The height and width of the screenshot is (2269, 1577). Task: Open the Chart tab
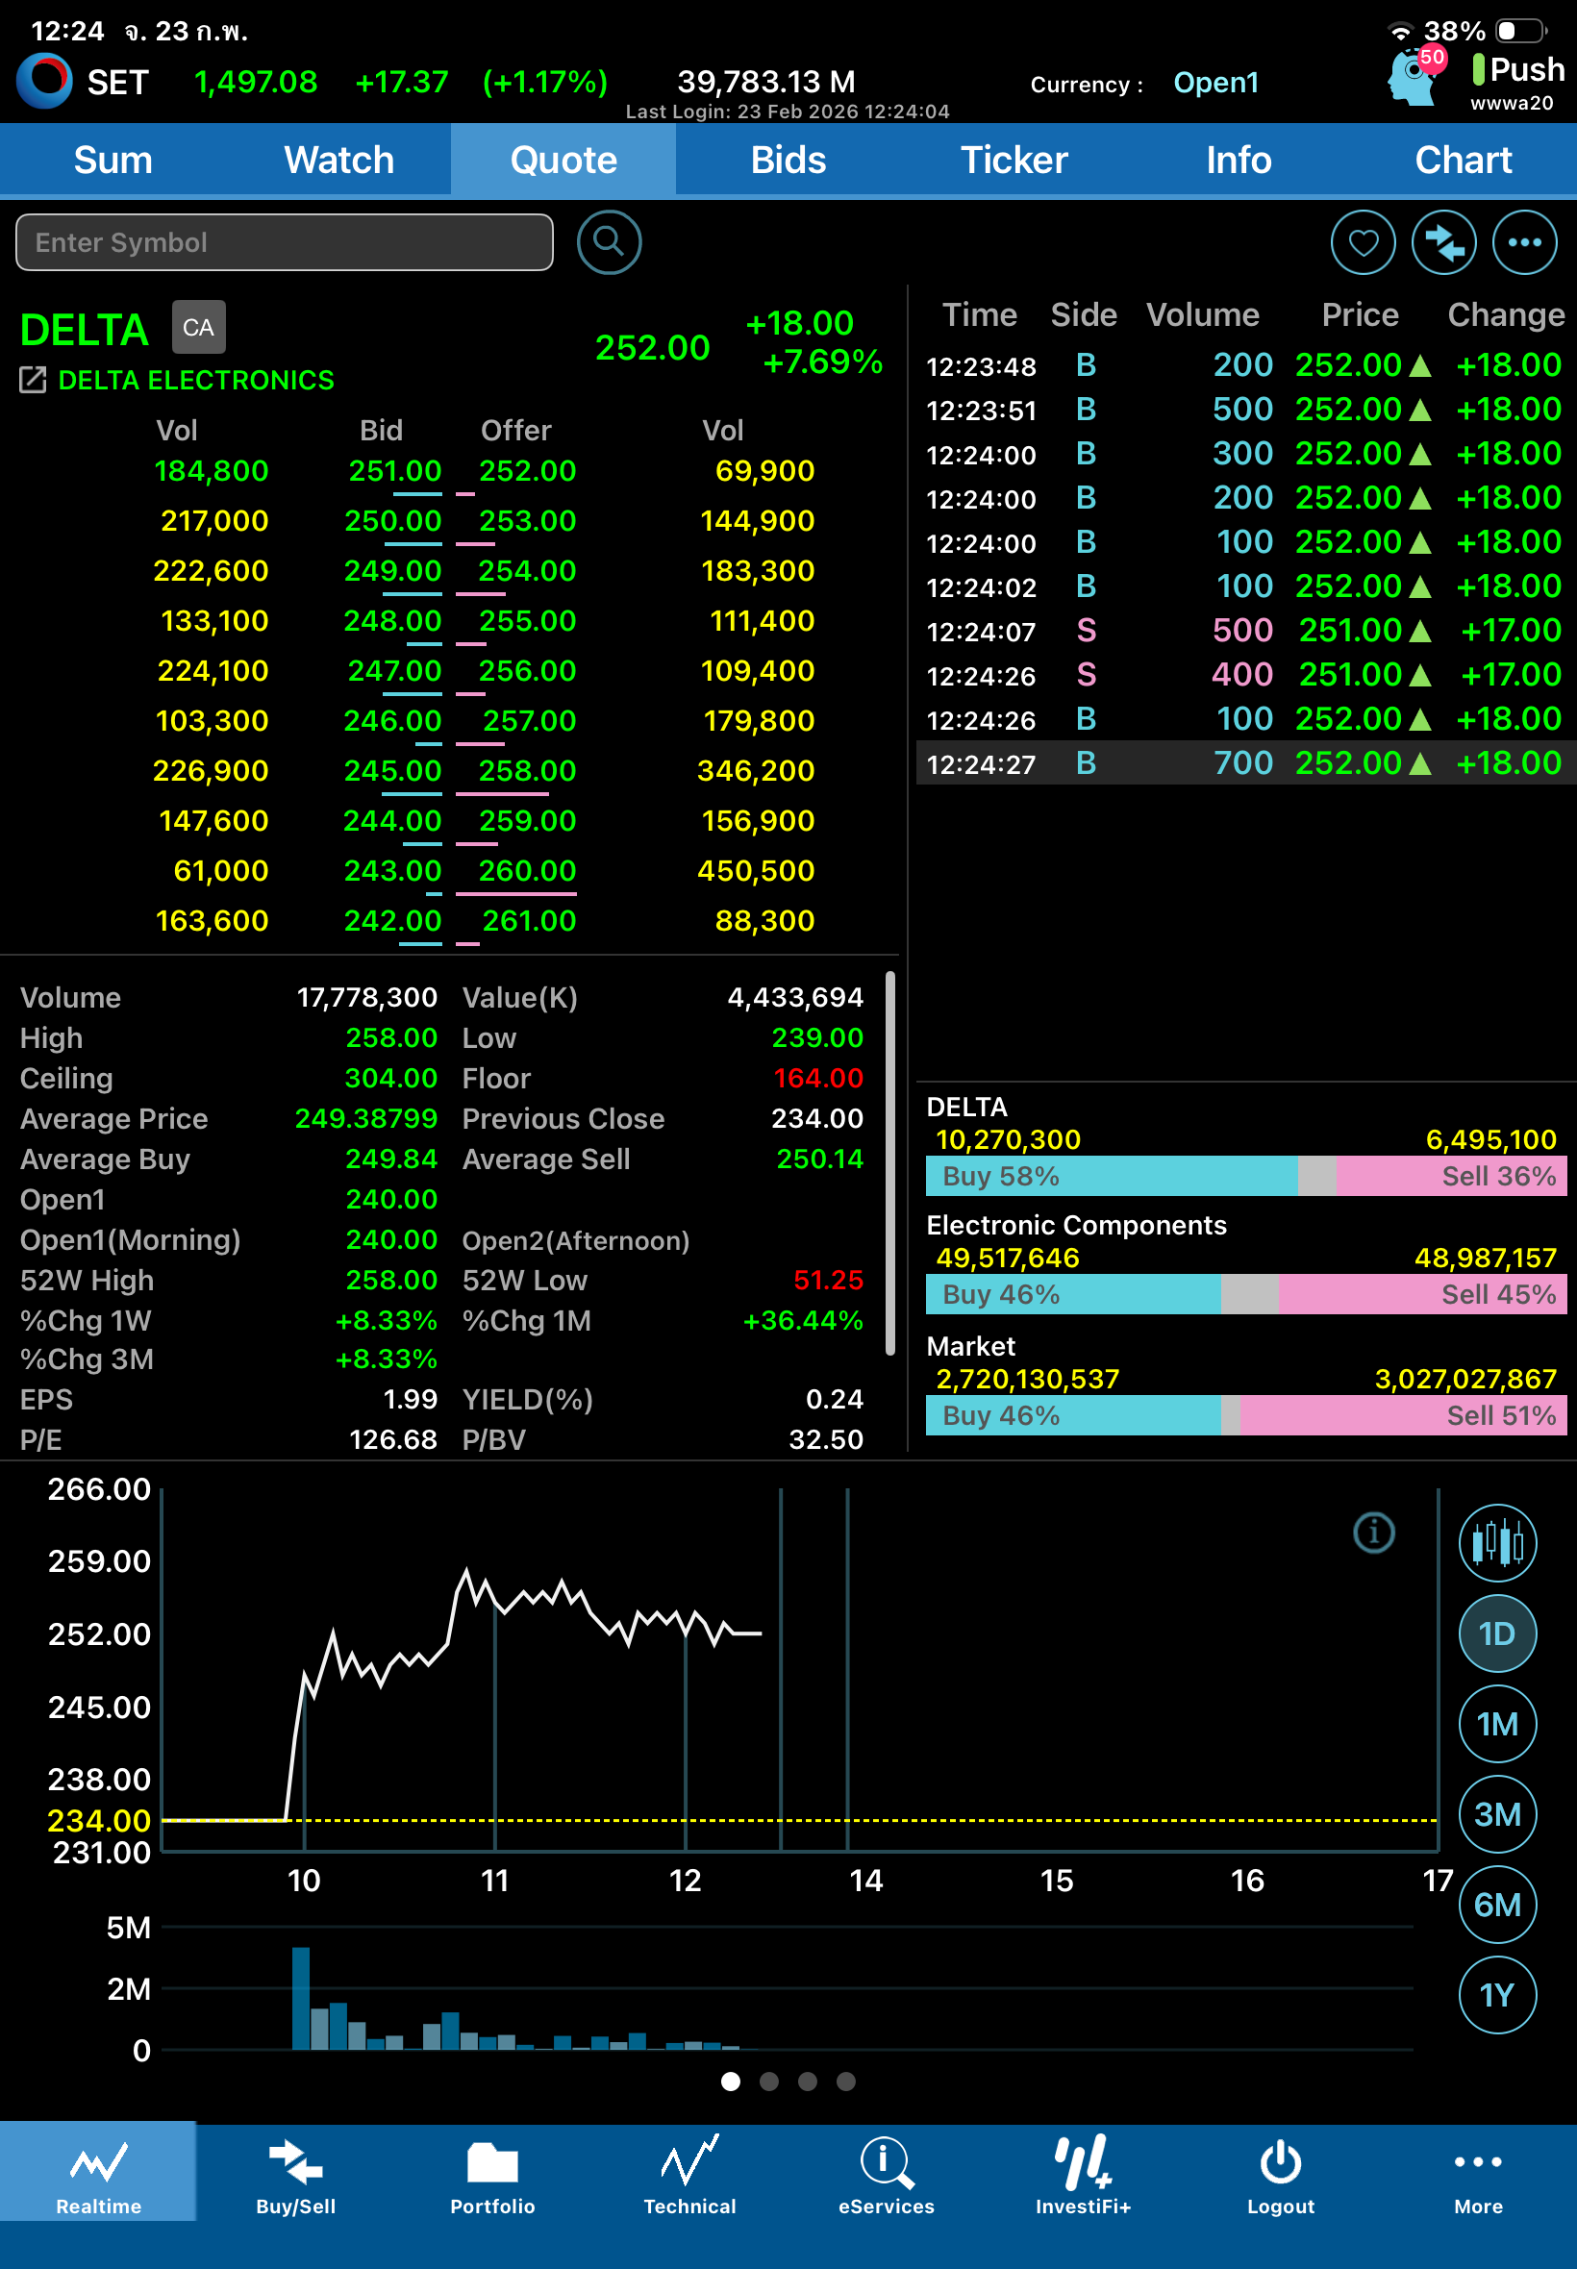click(x=1464, y=160)
